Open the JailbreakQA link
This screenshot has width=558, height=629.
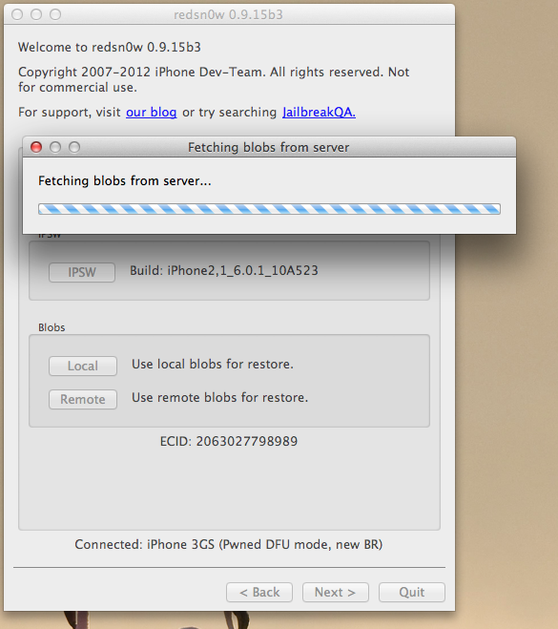(319, 113)
